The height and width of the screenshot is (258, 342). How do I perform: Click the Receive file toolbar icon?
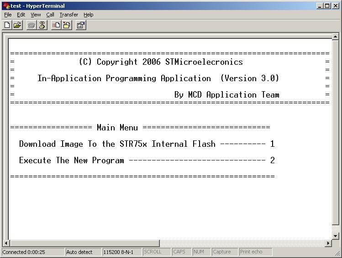67,25
